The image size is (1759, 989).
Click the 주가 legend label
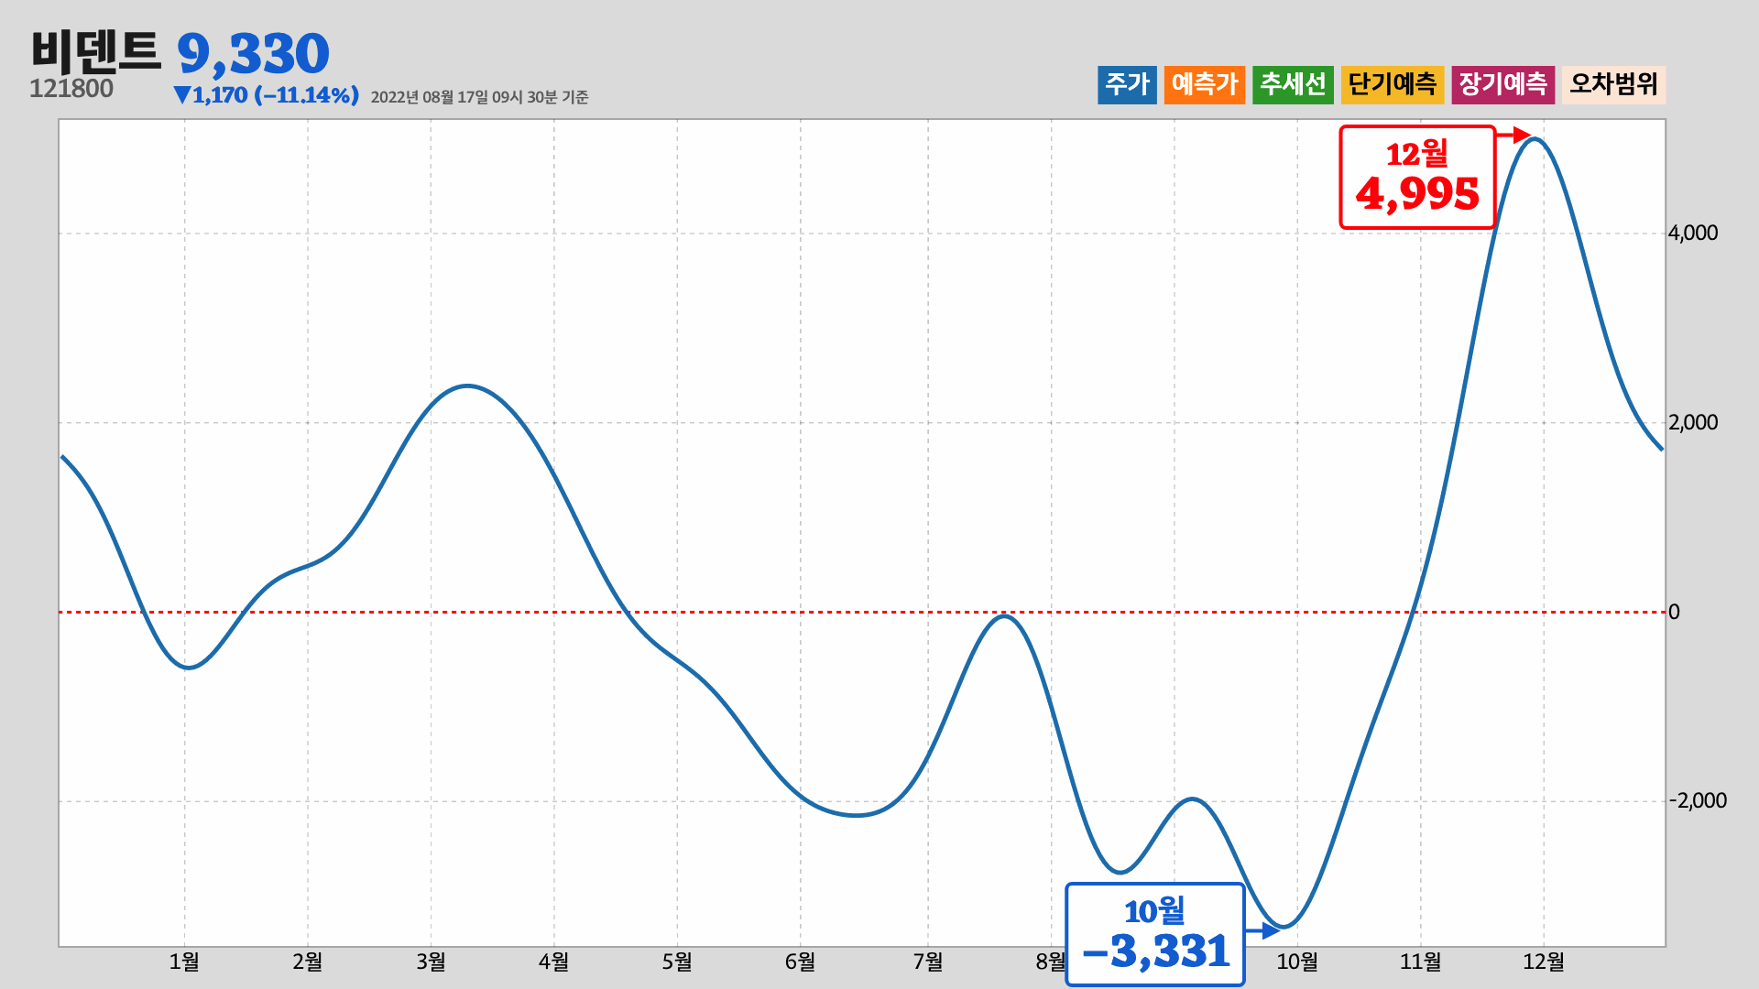[1127, 85]
